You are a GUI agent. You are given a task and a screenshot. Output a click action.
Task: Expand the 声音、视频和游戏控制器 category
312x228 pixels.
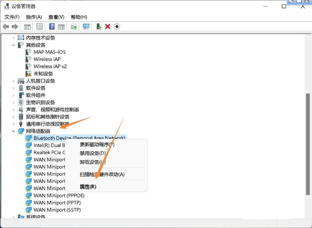coord(14,110)
